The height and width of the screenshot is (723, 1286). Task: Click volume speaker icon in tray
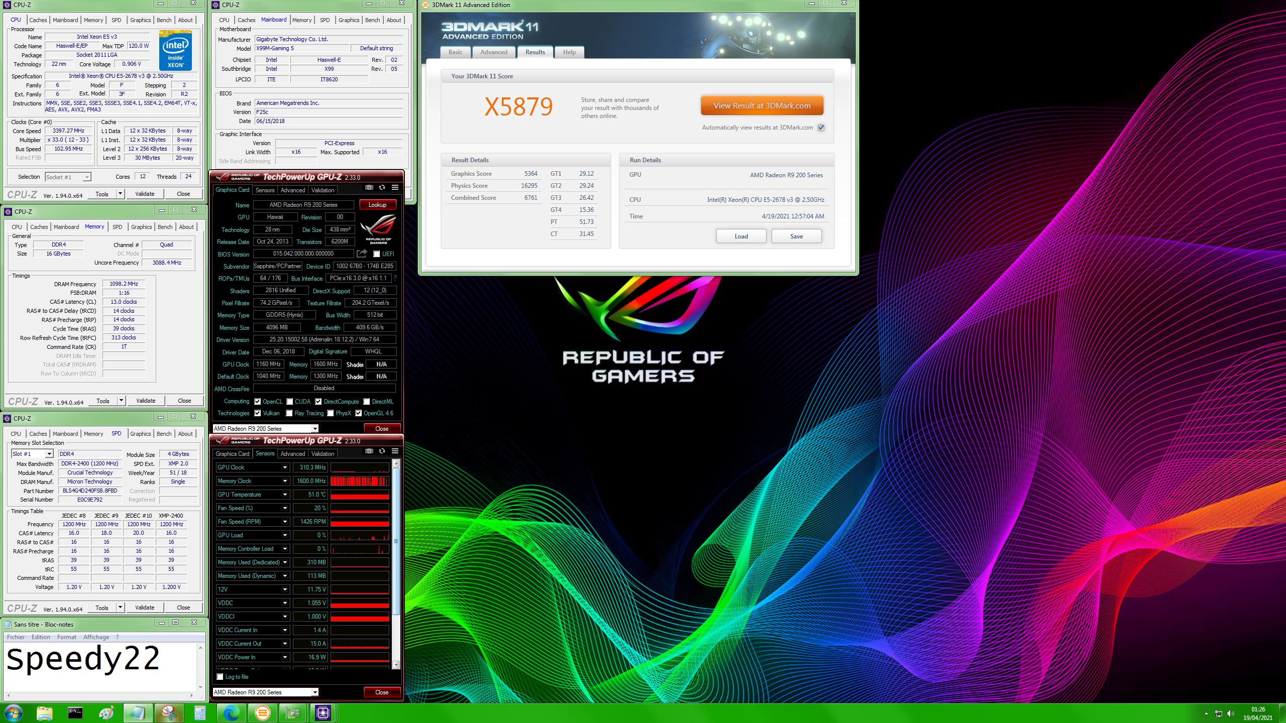[x=1230, y=713]
